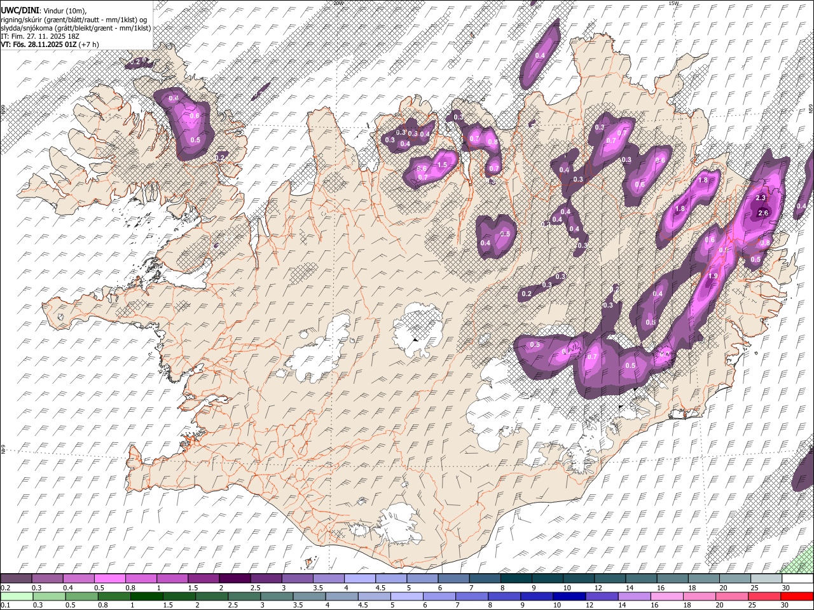Click the 2.6 precipitation value on the map
The width and height of the screenshot is (814, 610).
[764, 213]
